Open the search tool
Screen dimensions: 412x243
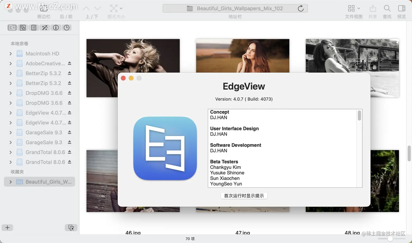point(387,8)
